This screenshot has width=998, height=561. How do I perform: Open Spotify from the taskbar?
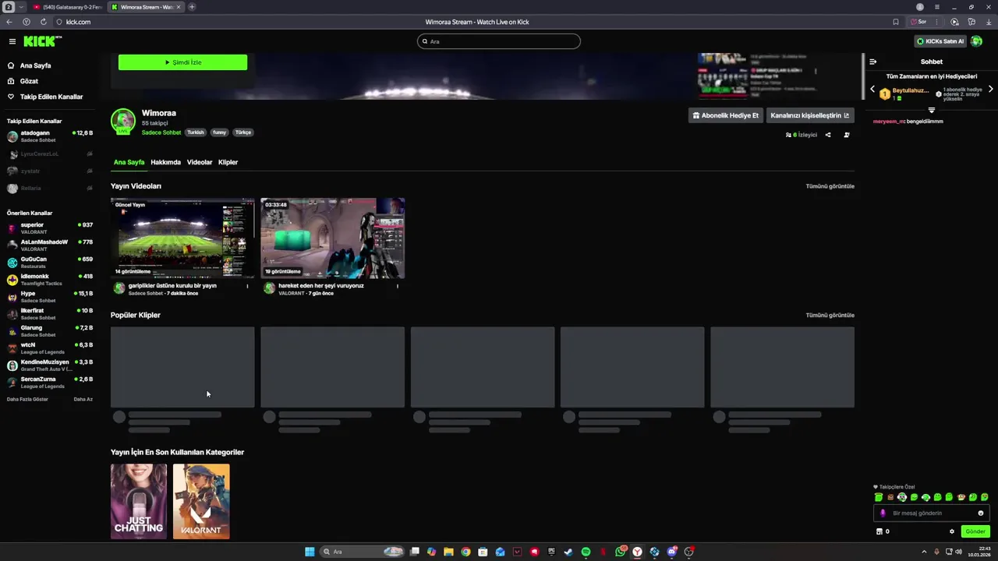pos(586,552)
